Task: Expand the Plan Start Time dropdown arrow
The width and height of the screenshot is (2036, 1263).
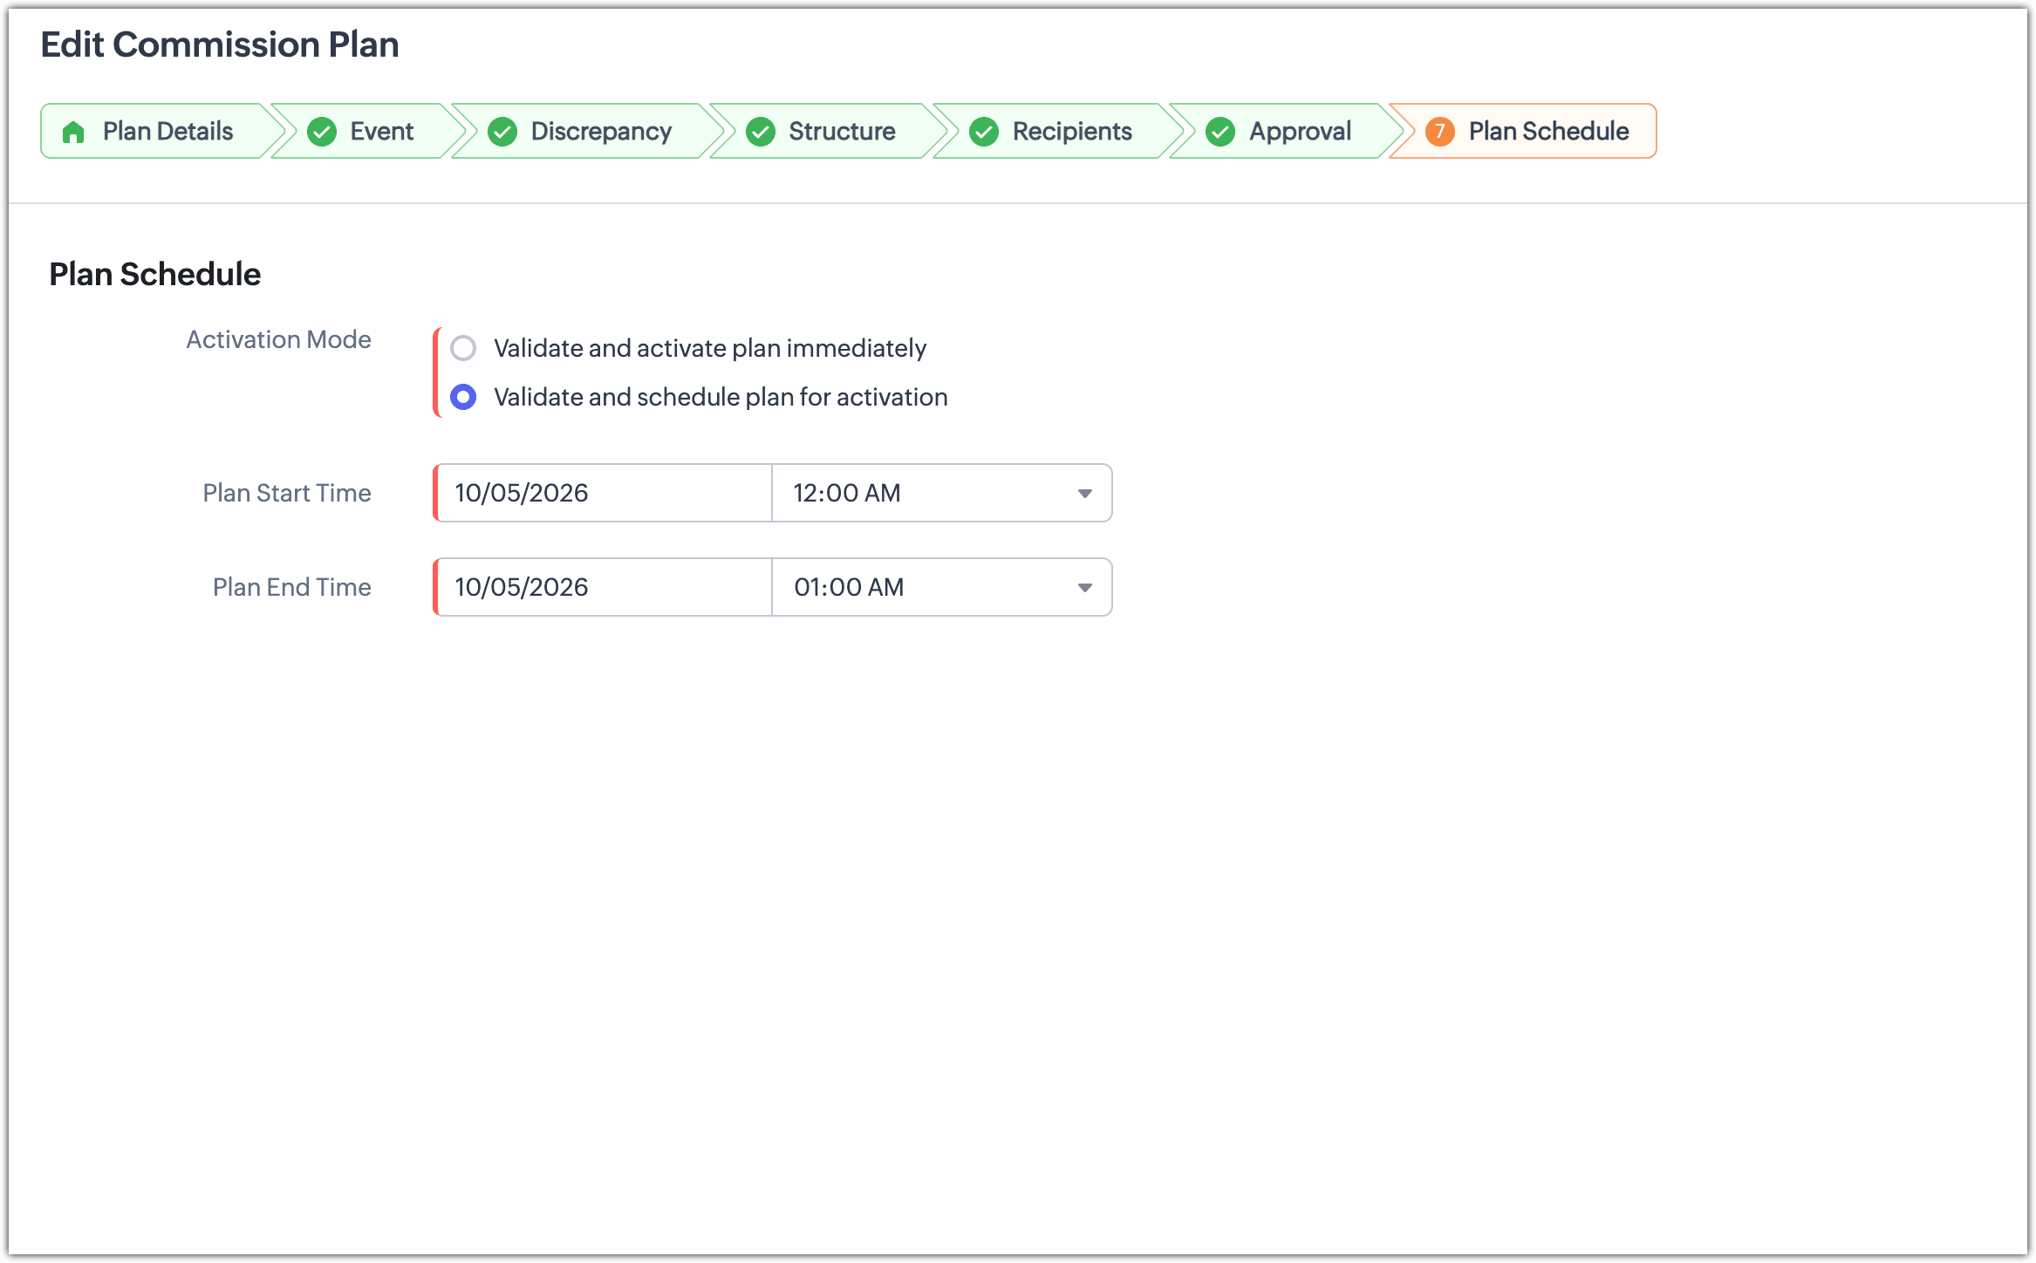Action: [x=1085, y=493]
